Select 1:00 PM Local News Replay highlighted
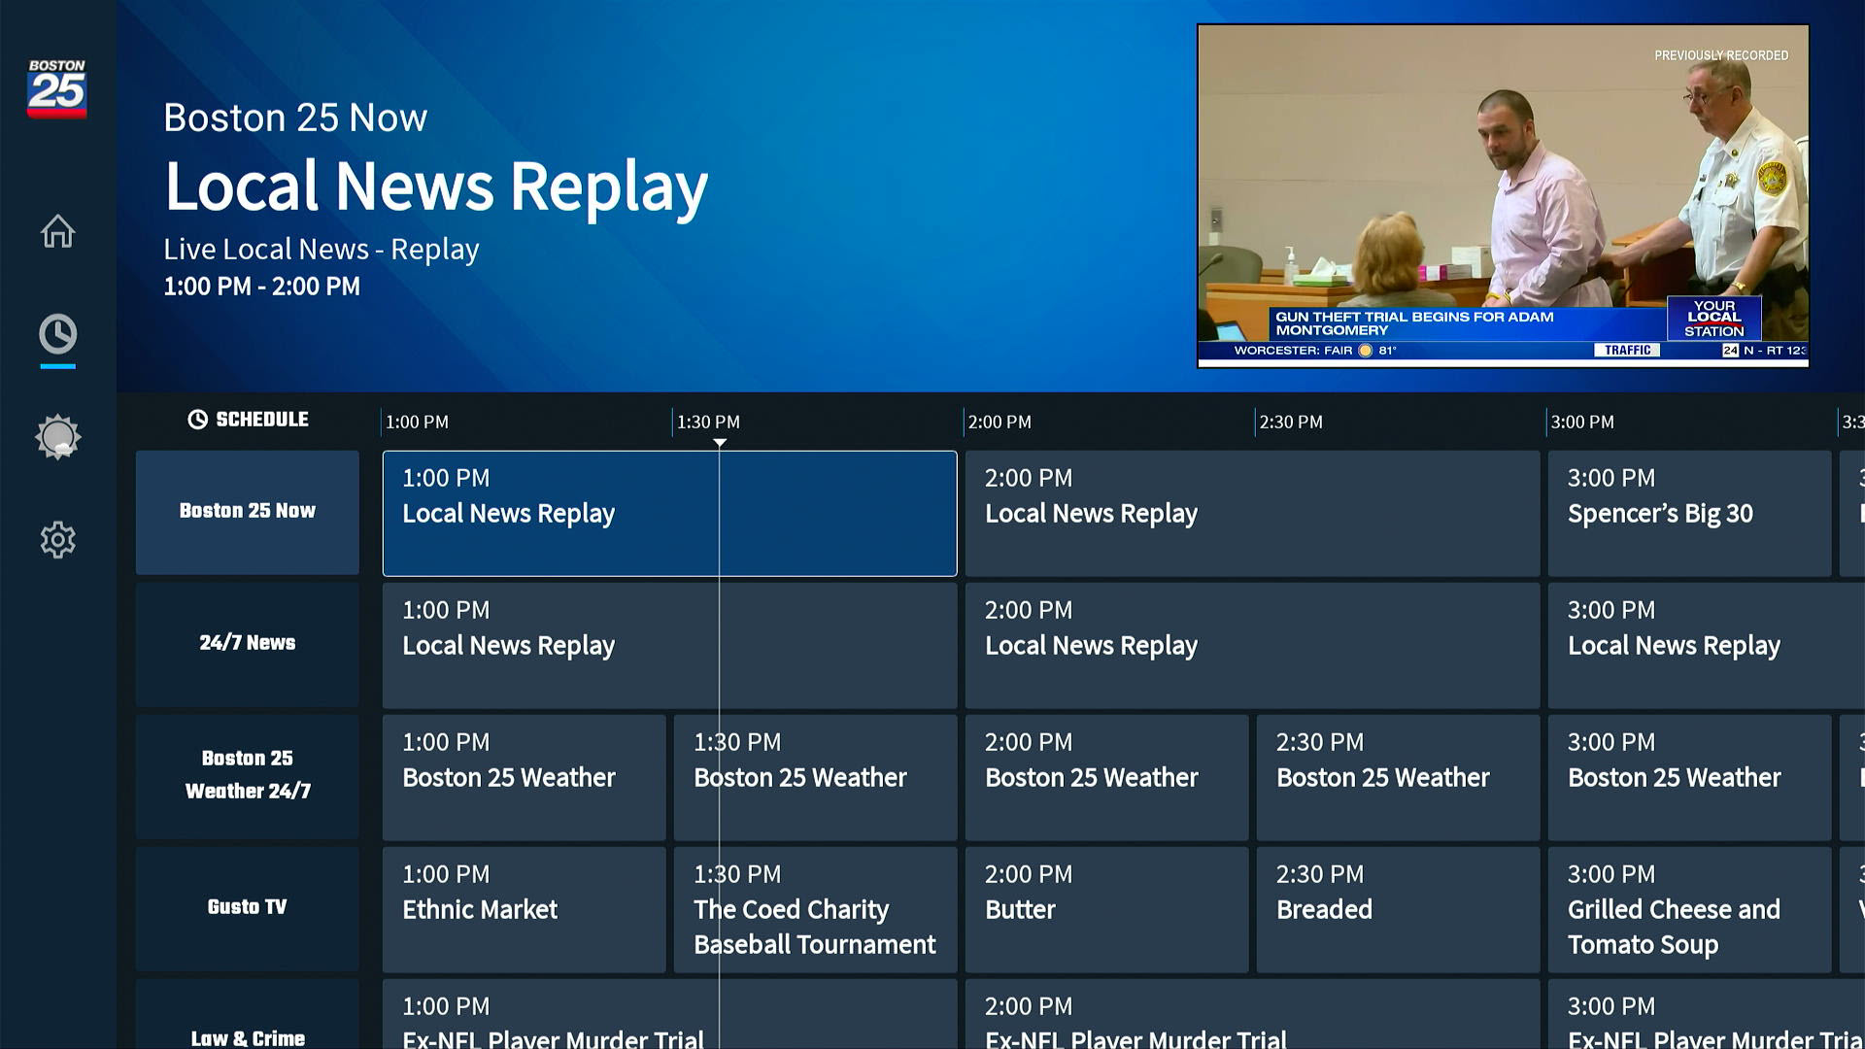The image size is (1865, 1049). (x=668, y=513)
